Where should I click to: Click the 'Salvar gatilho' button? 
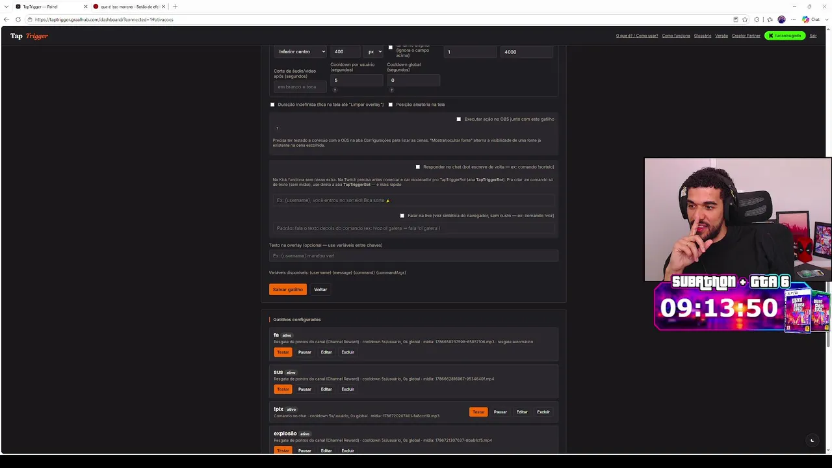288,289
